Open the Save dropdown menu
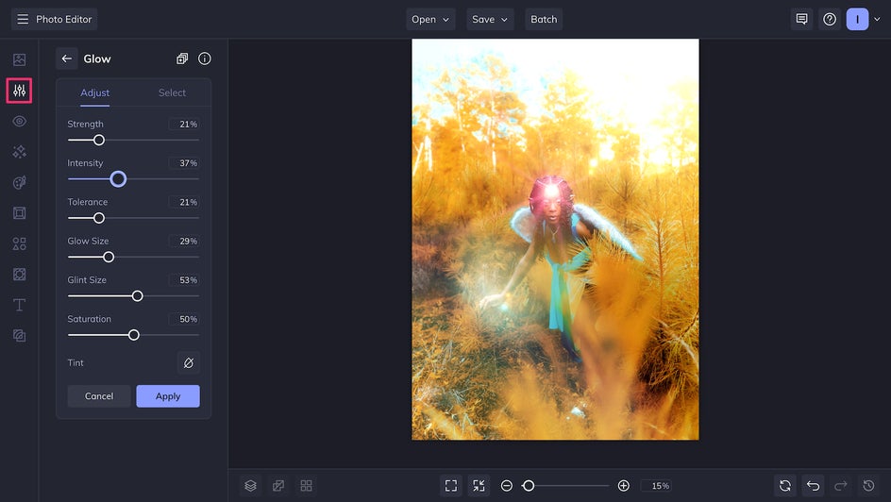The image size is (891, 502). 490,19
